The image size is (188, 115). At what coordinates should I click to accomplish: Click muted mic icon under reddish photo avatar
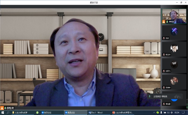coord(164,87)
